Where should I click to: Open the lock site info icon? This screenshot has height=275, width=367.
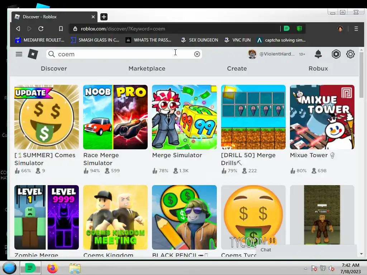click(75, 29)
